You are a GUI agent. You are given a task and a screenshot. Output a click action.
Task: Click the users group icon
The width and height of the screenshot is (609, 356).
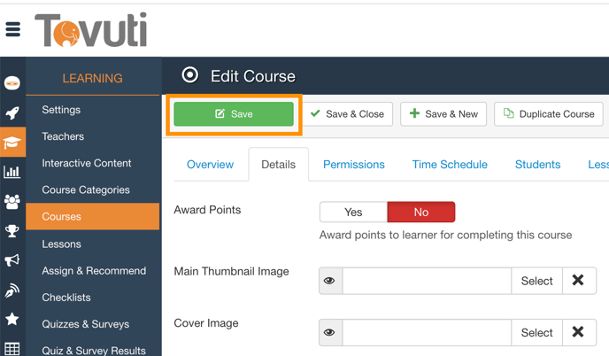click(12, 201)
